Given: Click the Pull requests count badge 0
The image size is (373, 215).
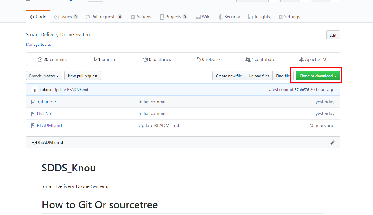Looking at the screenshot, I should tap(120, 17).
